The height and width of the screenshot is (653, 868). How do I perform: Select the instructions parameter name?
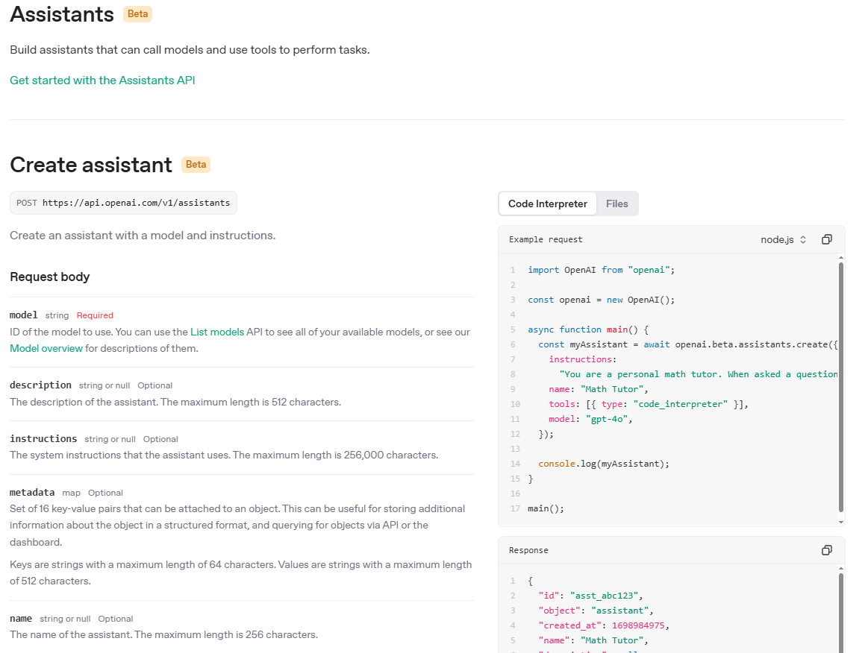(43, 439)
